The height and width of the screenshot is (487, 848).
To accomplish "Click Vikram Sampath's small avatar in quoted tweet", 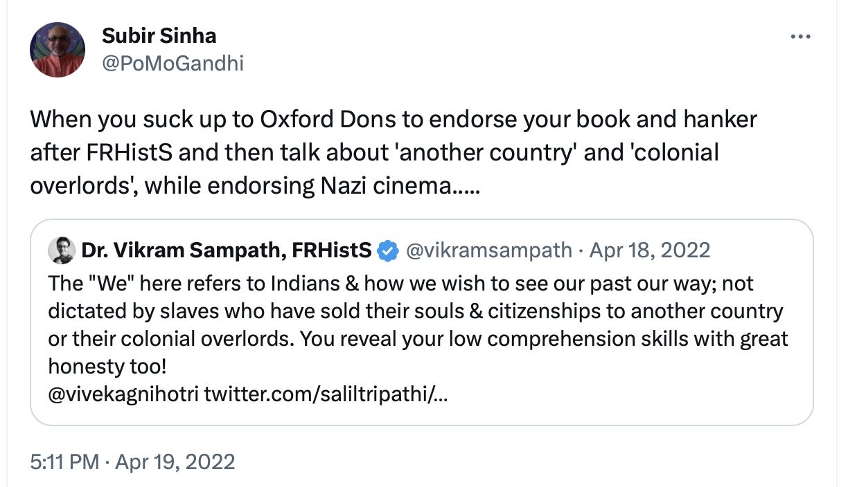I will (62, 250).
